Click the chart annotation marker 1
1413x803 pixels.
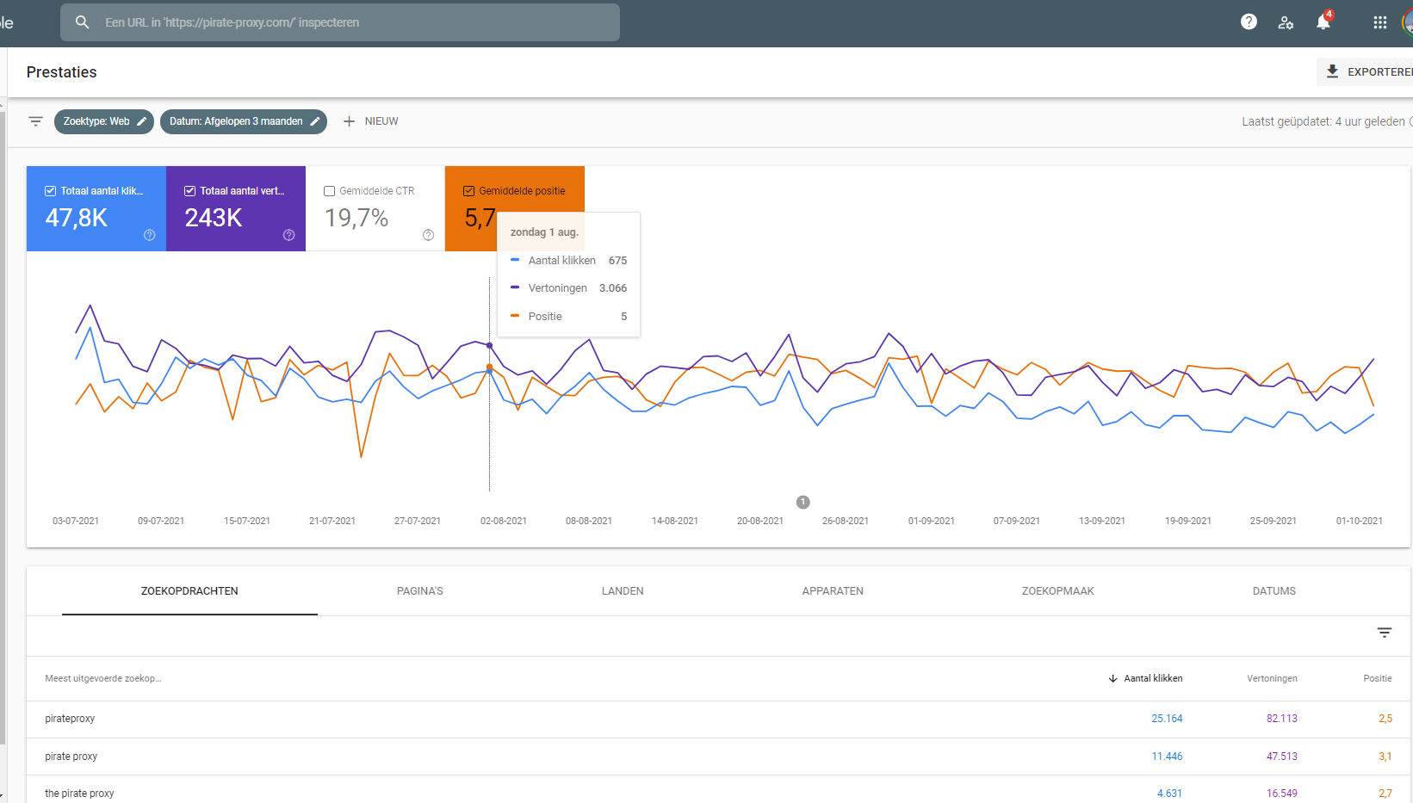[x=803, y=502]
